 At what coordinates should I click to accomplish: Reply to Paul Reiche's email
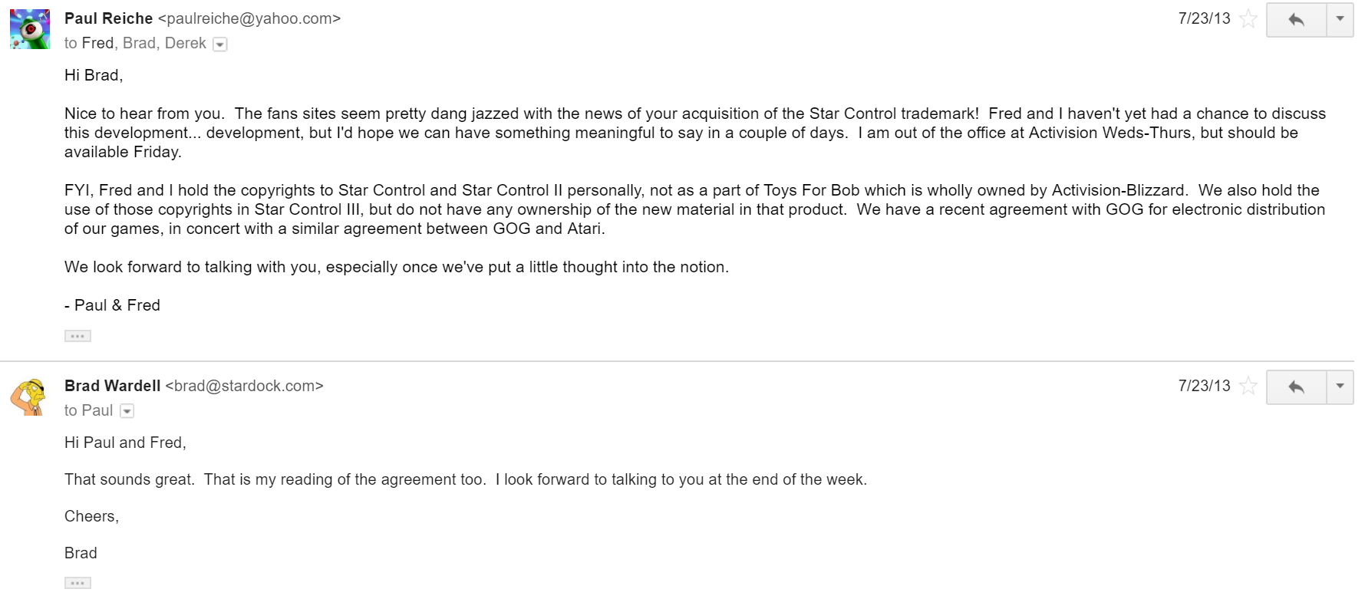[1296, 20]
